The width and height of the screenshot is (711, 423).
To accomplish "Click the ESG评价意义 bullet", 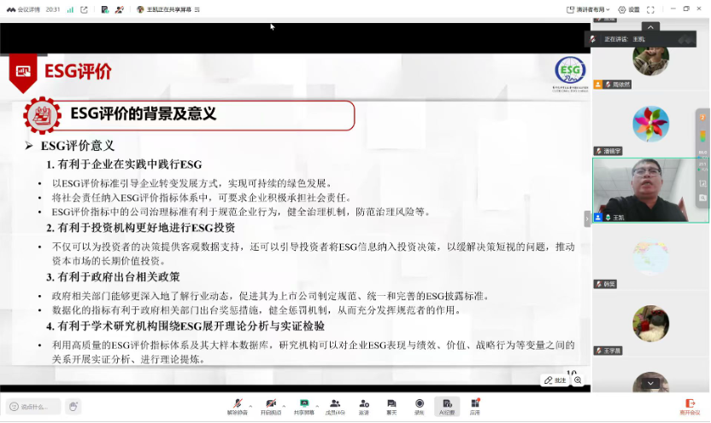I will pyautogui.click(x=78, y=146).
